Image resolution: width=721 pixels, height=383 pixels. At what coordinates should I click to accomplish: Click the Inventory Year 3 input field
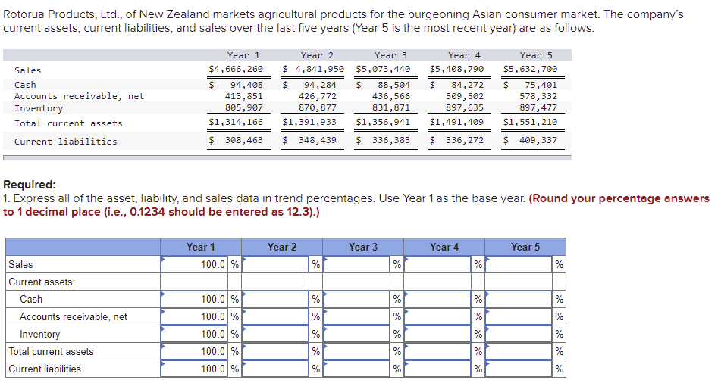(x=357, y=334)
